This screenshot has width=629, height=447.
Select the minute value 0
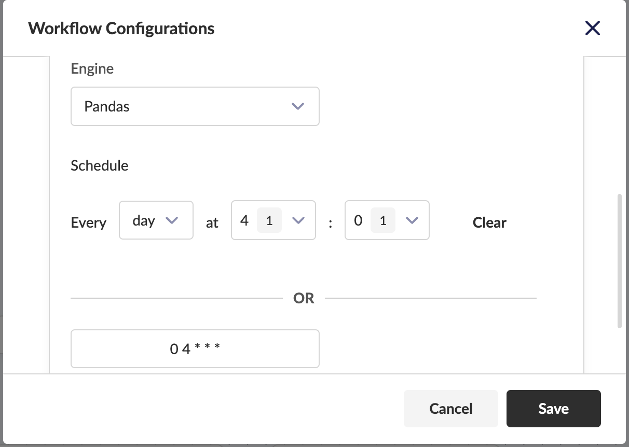click(x=358, y=220)
